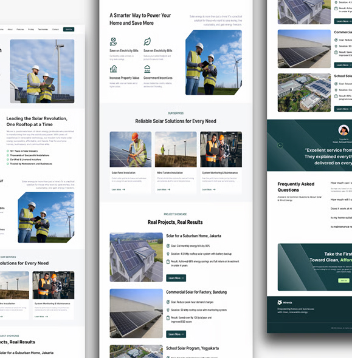352x358 pixels.
Task: Click the factory solar panels image, middle page
Action: (x=136, y=314)
